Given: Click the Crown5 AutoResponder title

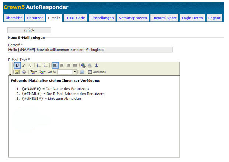Looking at the screenshot, I should (36, 7).
